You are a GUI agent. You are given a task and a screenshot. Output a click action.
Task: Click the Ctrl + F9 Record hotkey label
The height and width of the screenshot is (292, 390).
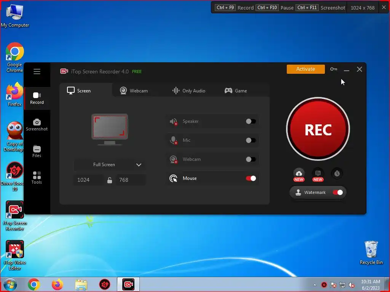(234, 8)
